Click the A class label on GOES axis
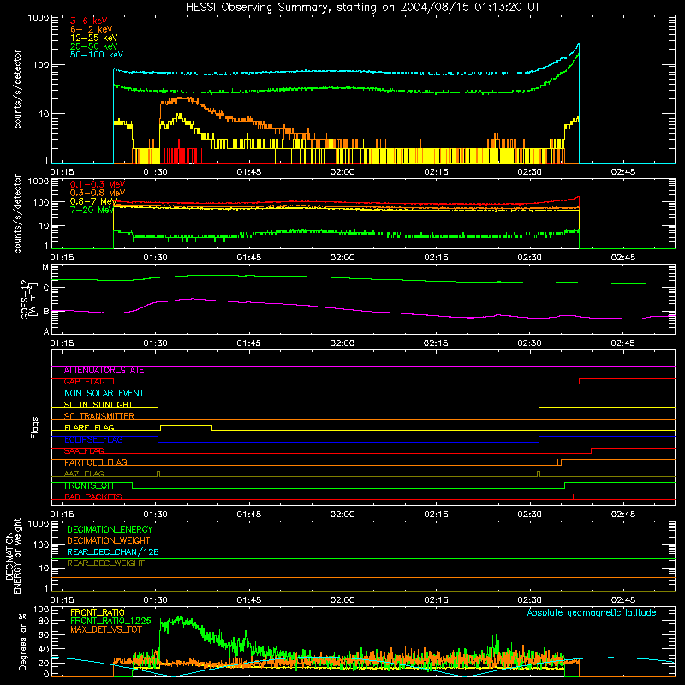Viewport: 685px width, 685px height. click(46, 331)
